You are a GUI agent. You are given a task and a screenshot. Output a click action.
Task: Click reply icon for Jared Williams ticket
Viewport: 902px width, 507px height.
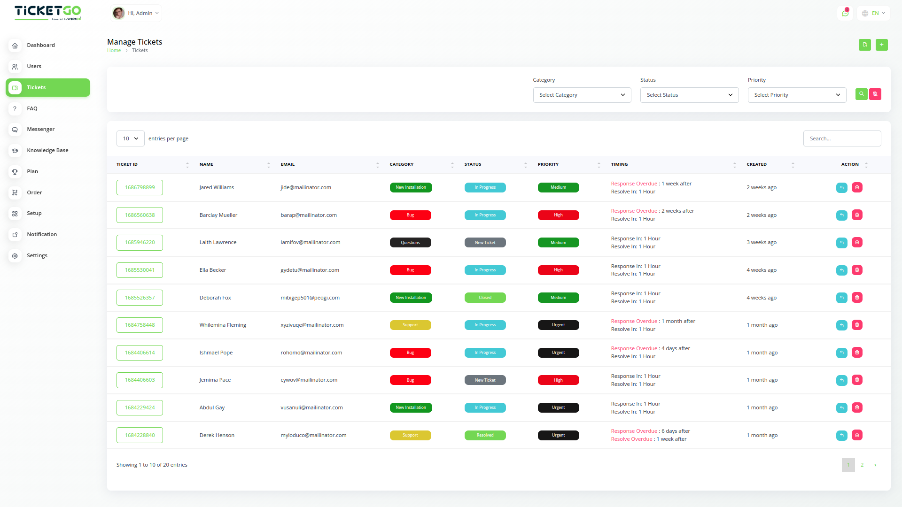841,188
